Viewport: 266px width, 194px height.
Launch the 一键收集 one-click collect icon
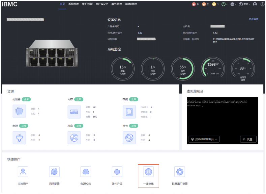click(148, 172)
